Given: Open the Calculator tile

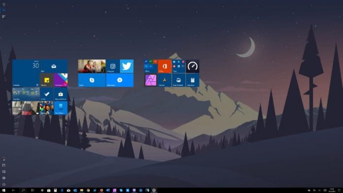Looking at the screenshot, I should [x=193, y=80].
